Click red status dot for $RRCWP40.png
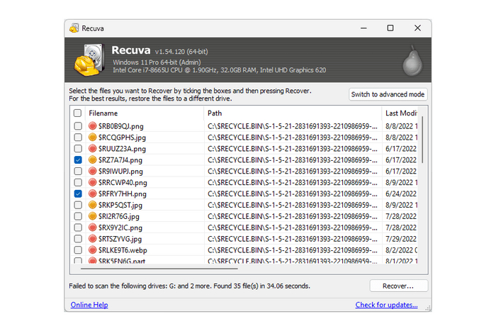The height and width of the screenshot is (331, 496). (93, 182)
